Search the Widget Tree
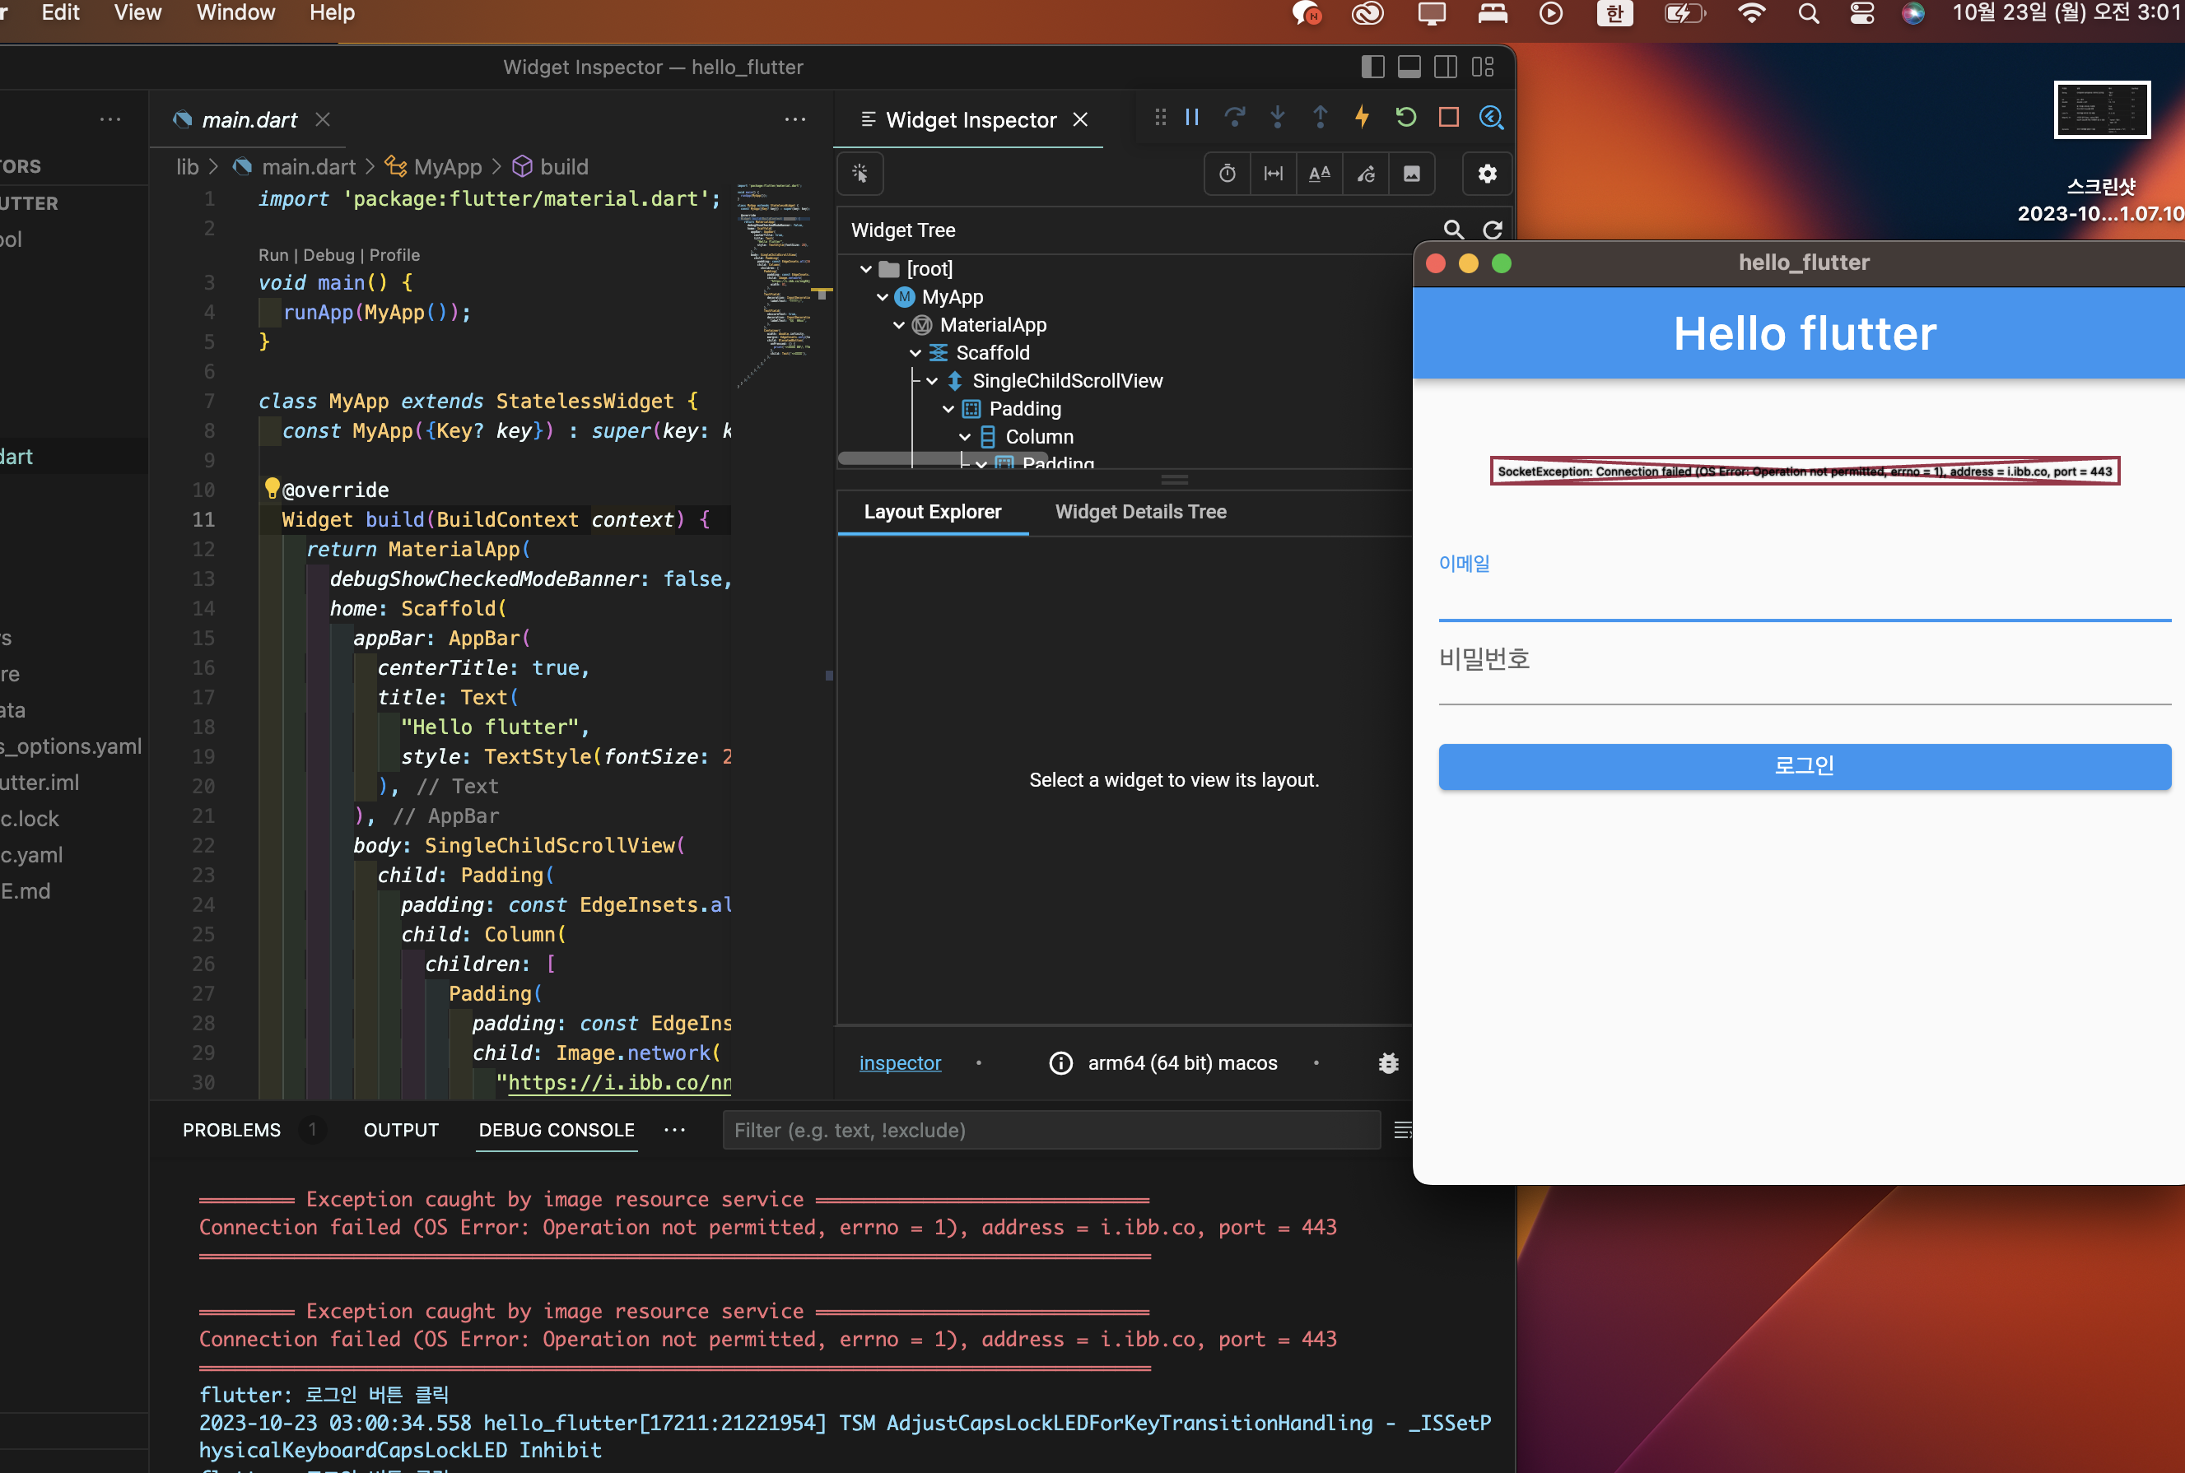Viewport: 2185px width, 1473px height. 1453,230
